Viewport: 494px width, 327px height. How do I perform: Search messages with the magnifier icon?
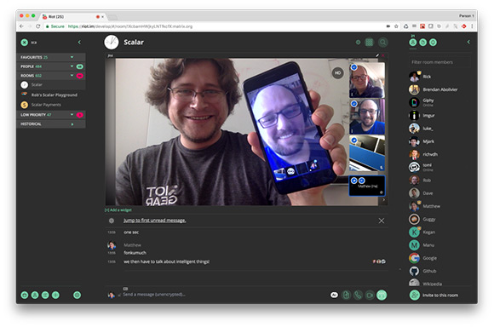(x=382, y=43)
